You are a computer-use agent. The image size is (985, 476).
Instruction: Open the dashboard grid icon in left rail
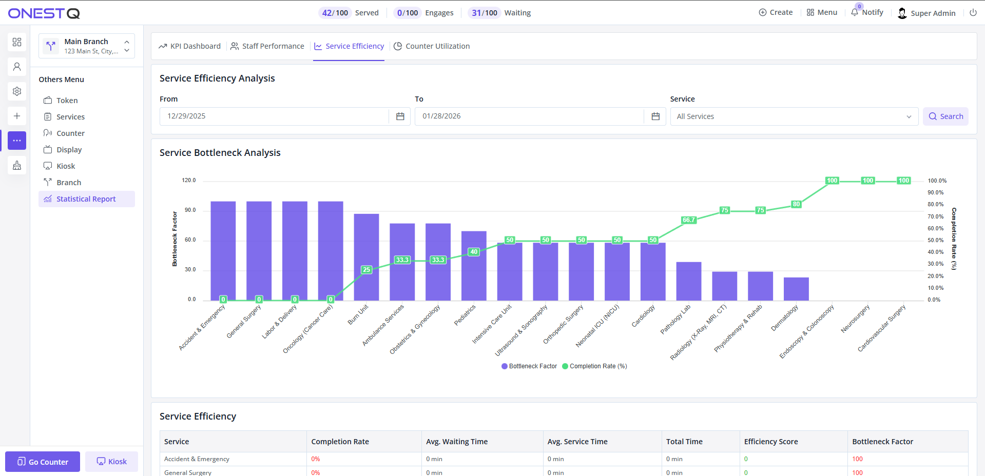click(x=17, y=42)
